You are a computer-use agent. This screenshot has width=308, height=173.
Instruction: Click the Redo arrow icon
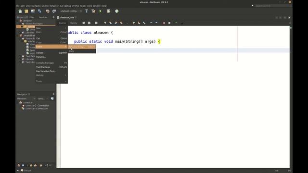click(x=54, y=11)
